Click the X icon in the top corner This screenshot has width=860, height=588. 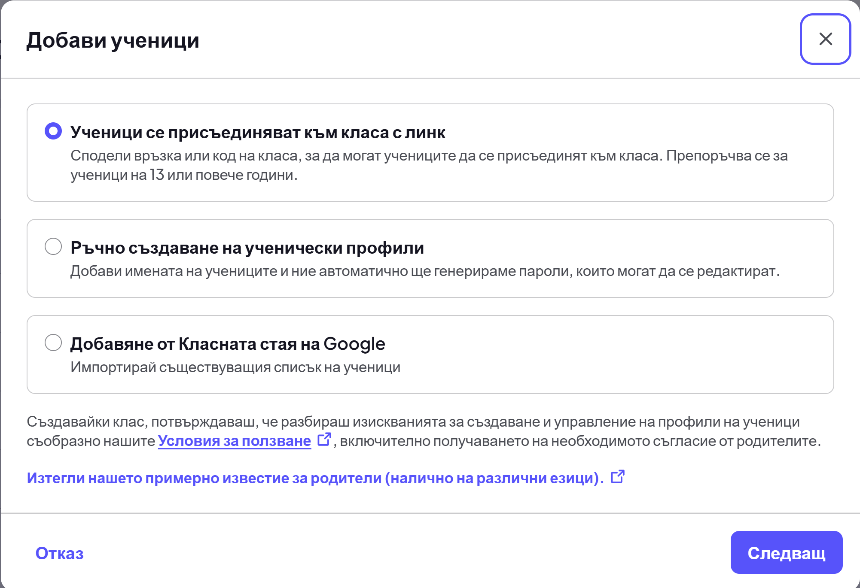point(825,39)
